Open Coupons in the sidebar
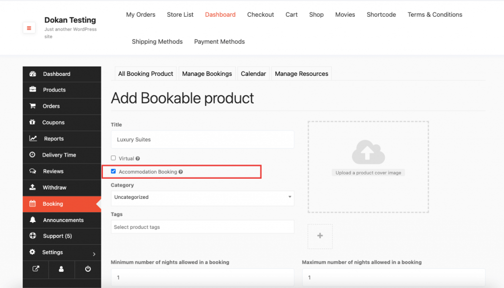The image size is (504, 288). coord(62,123)
